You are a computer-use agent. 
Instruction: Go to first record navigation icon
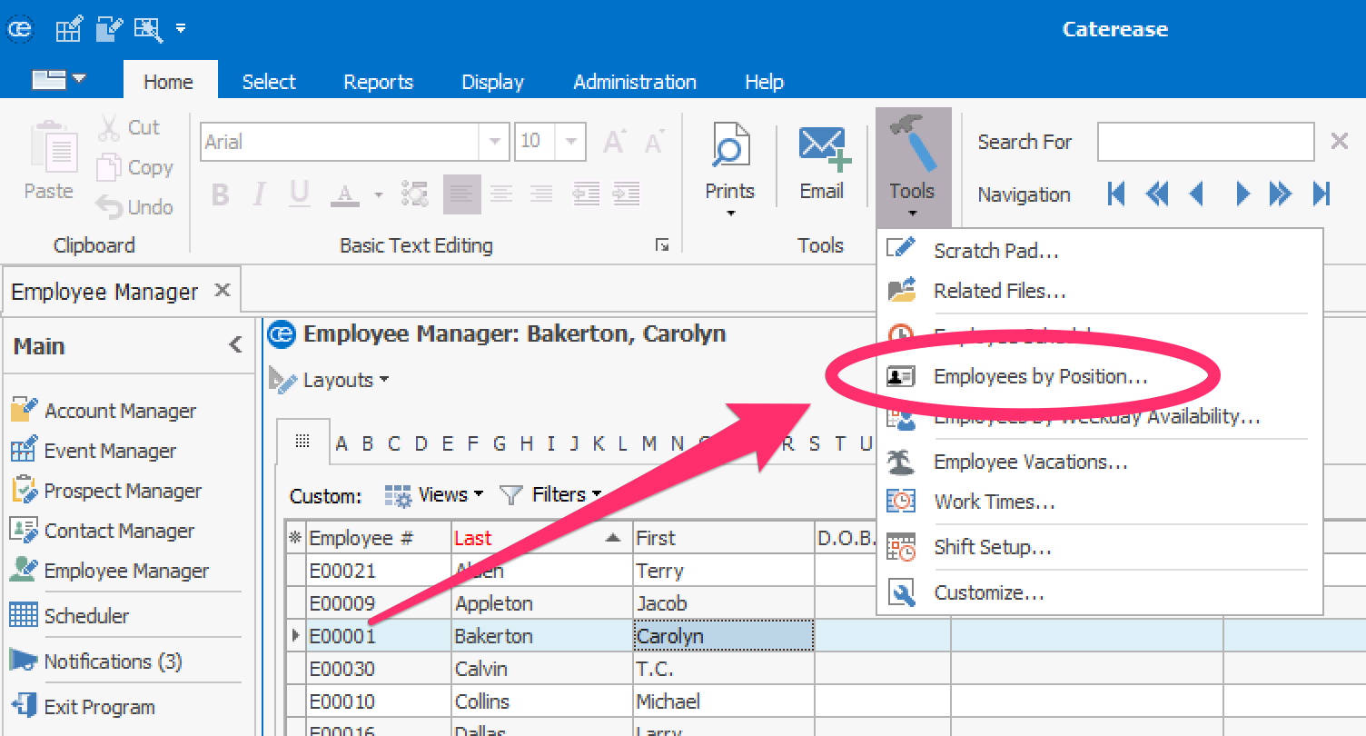pyautogui.click(x=1117, y=194)
